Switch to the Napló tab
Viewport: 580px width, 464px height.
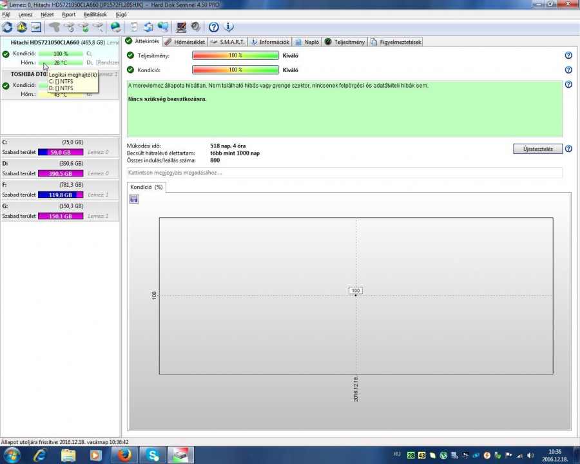pos(307,42)
